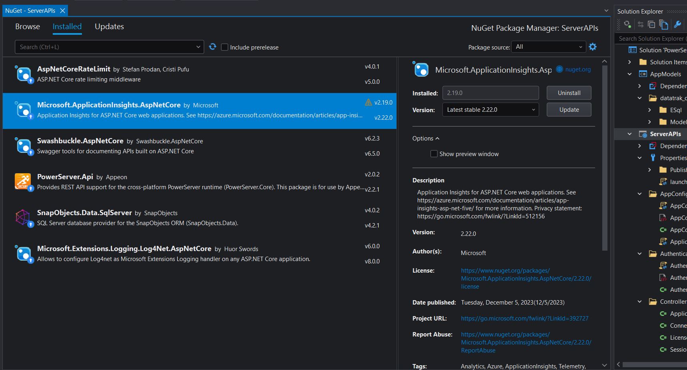Click the warning icon beside v2.19.0
The image size is (687, 370).
click(368, 103)
